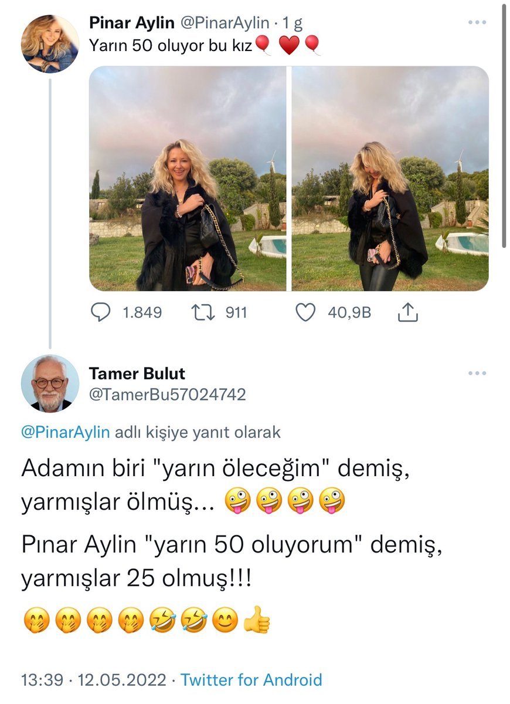Viewport: 510px width, 704px height.
Task: Open the three-dot menu on Tamer Bulut's reply
Action: point(477,373)
